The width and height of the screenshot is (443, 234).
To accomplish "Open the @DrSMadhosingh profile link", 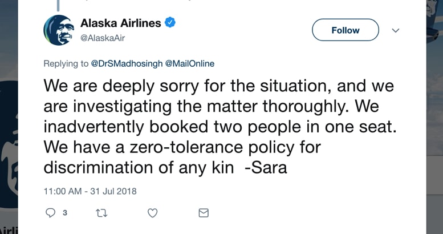I will (127, 64).
